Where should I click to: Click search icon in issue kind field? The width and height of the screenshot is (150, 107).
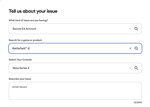click(136, 29)
